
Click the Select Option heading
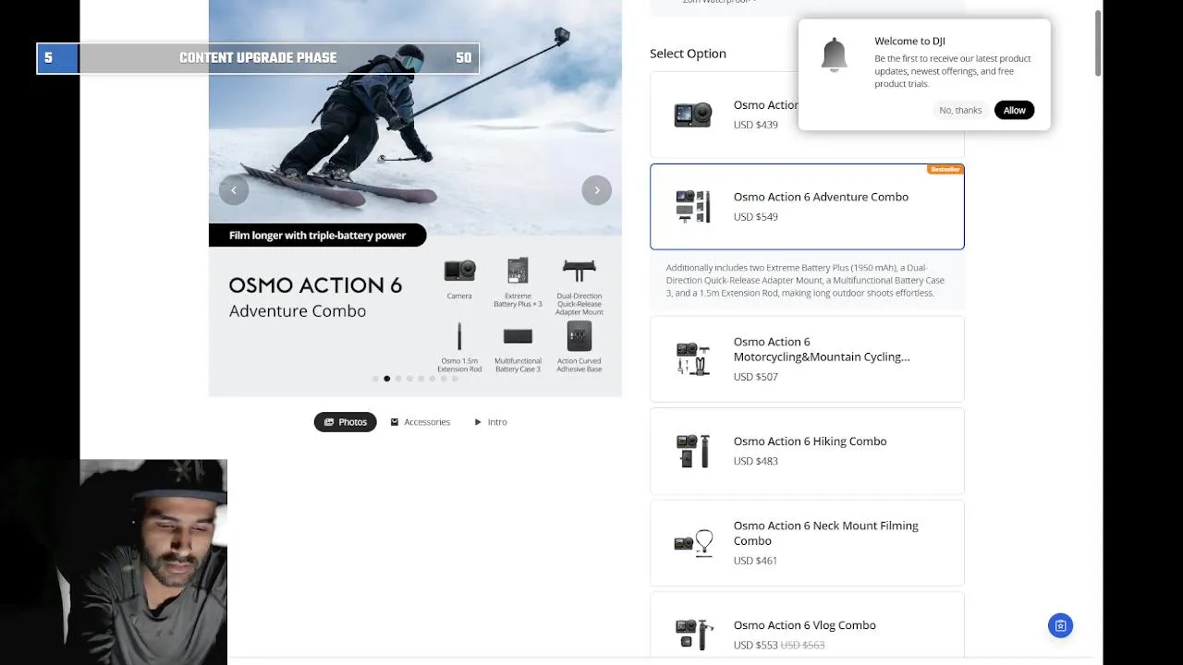688,54
